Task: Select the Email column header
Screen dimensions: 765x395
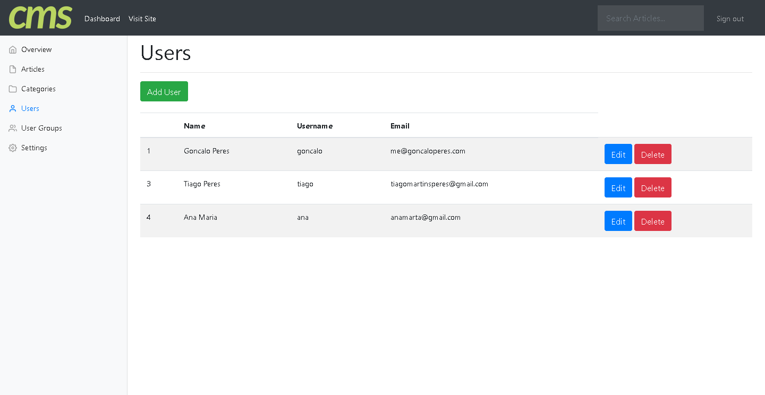Action: 400,126
